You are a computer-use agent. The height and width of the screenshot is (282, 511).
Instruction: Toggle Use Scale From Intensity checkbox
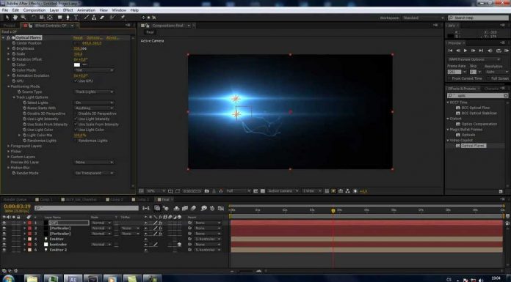(76, 125)
